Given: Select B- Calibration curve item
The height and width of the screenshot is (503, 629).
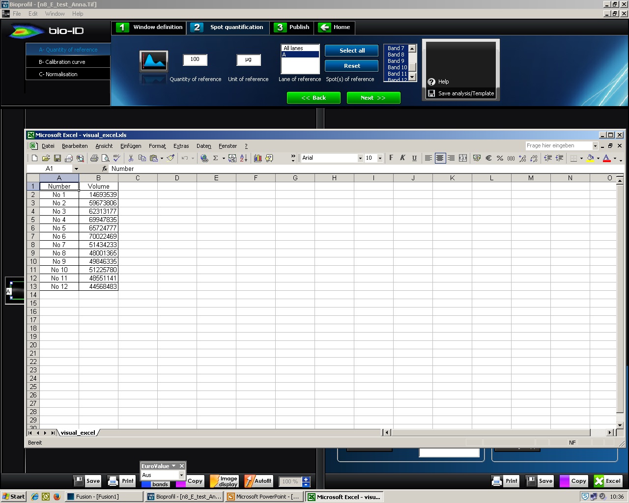Looking at the screenshot, I should (68, 62).
